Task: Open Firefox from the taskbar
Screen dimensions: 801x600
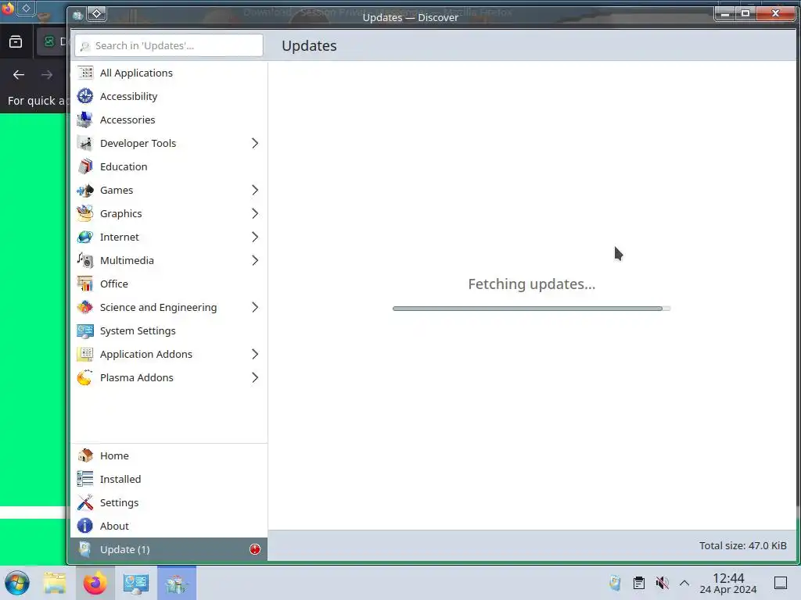Action: pos(95,583)
